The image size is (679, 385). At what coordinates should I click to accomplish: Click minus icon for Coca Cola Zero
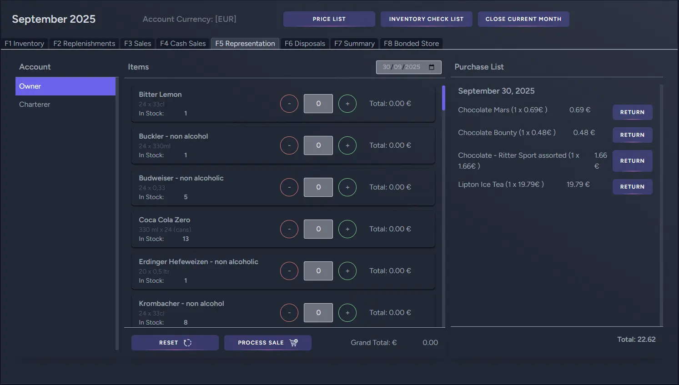289,229
